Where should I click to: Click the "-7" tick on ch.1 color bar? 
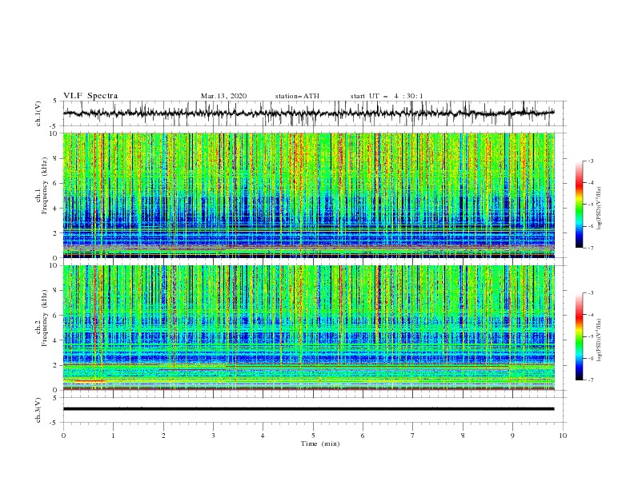590,248
